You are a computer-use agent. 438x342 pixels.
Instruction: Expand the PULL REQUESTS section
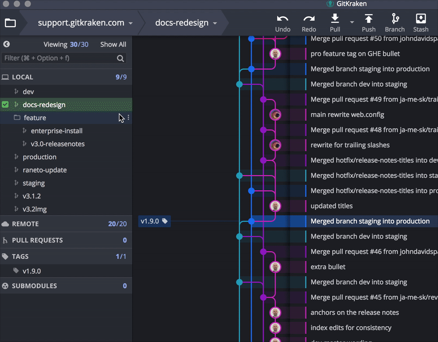click(66, 240)
